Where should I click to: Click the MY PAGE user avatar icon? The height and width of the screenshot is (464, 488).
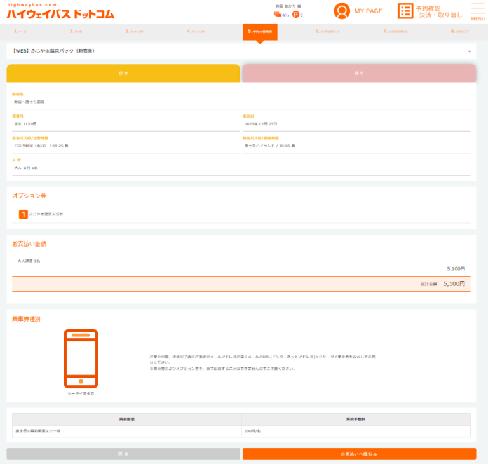coord(342,11)
